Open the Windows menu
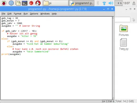The width and height of the screenshot is (137, 103). coord(45,14)
